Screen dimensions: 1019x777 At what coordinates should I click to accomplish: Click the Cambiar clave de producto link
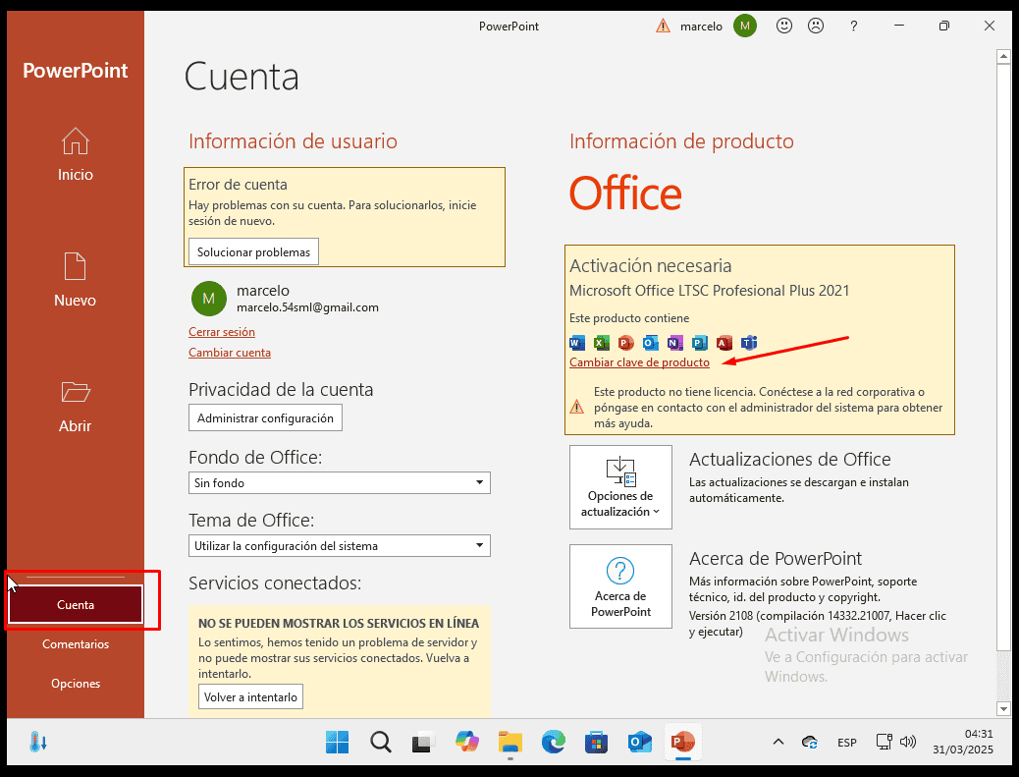(639, 362)
